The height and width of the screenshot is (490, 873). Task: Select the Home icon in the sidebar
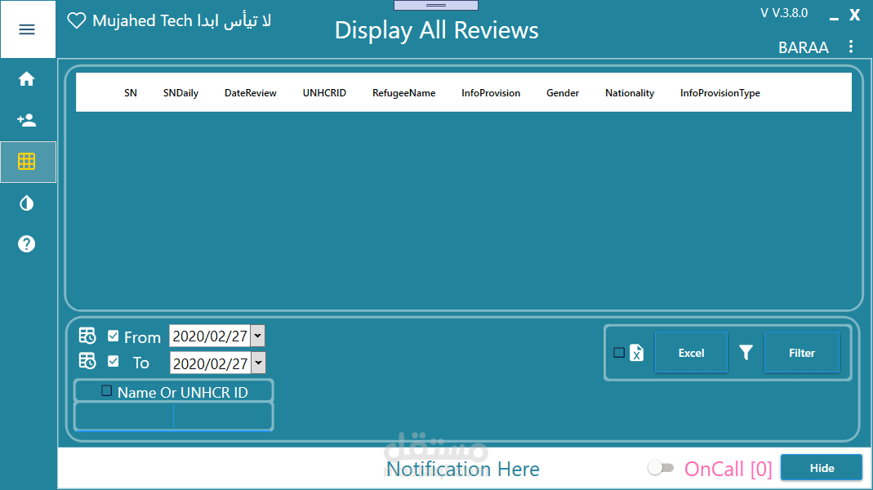(27, 78)
